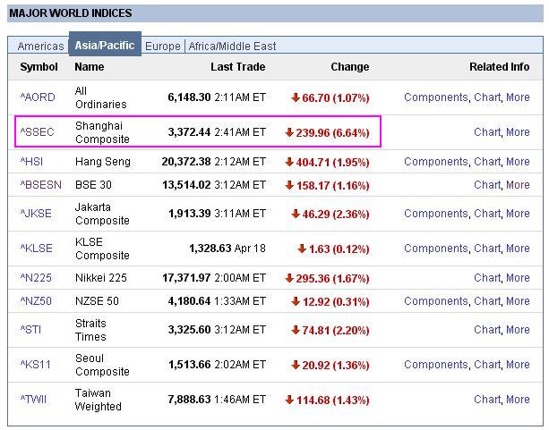The height and width of the screenshot is (430, 549).
Task: Open Chart for Taiwan Weighted
Action: [x=487, y=400]
